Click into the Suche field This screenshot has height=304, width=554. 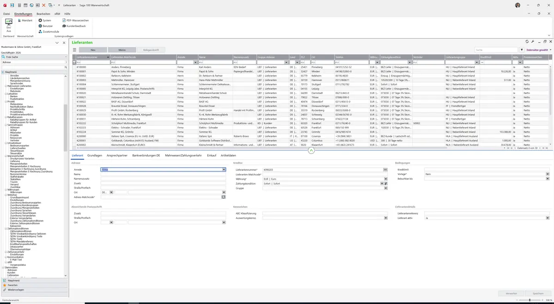(496, 50)
